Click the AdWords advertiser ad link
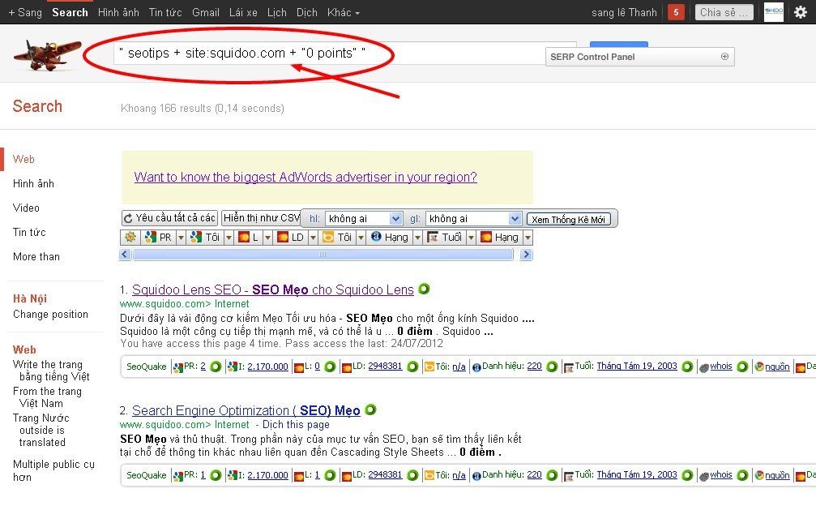The height and width of the screenshot is (506, 816). click(x=305, y=177)
